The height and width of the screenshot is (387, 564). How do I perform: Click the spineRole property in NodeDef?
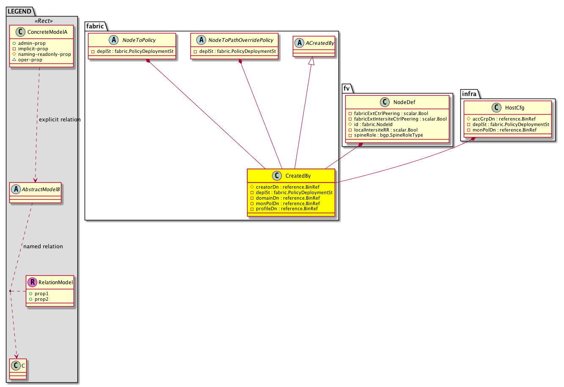pos(388,135)
